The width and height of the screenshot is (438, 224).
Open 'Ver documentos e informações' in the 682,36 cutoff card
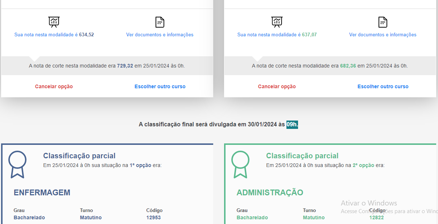coord(383,35)
